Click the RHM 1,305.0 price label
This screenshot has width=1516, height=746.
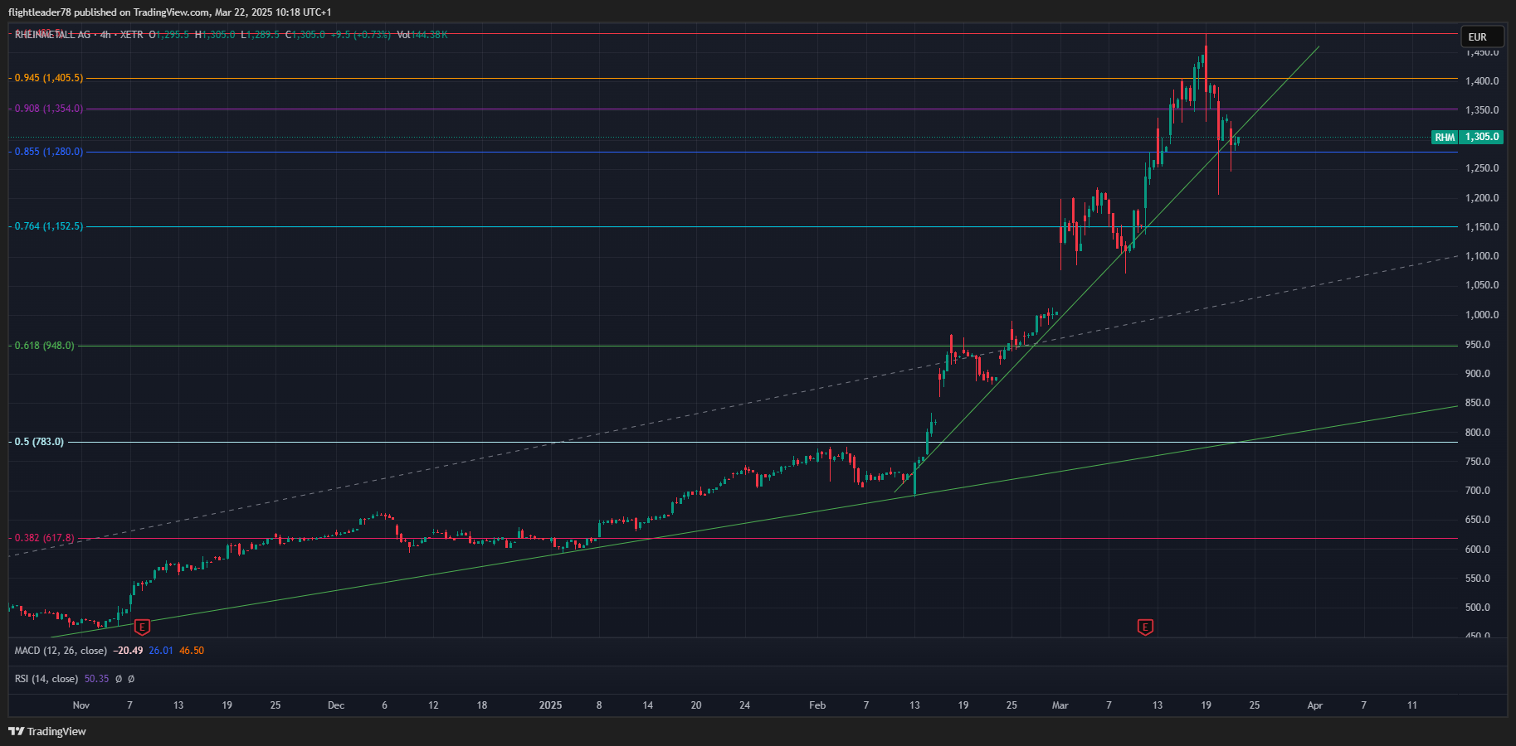pyautogui.click(x=1467, y=137)
